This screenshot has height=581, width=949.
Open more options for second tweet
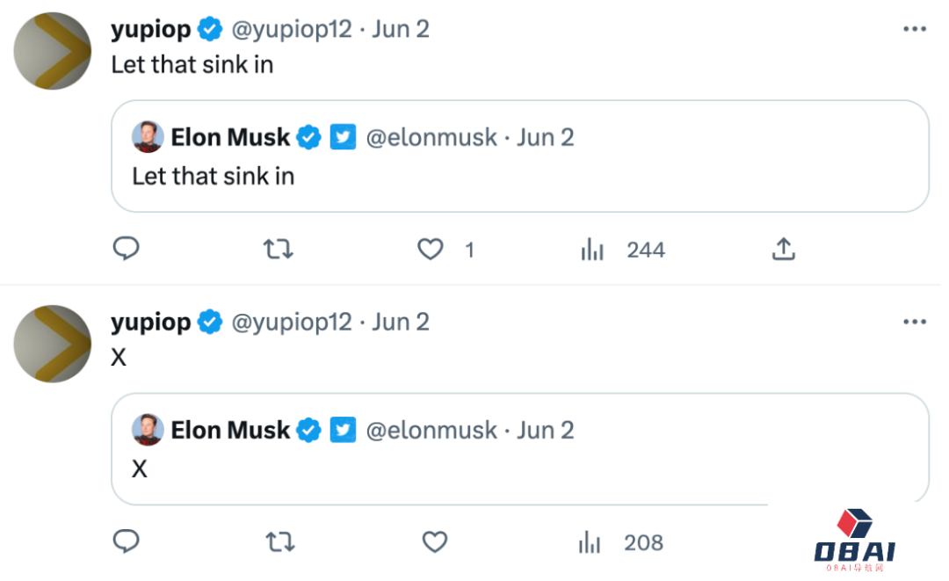915,322
